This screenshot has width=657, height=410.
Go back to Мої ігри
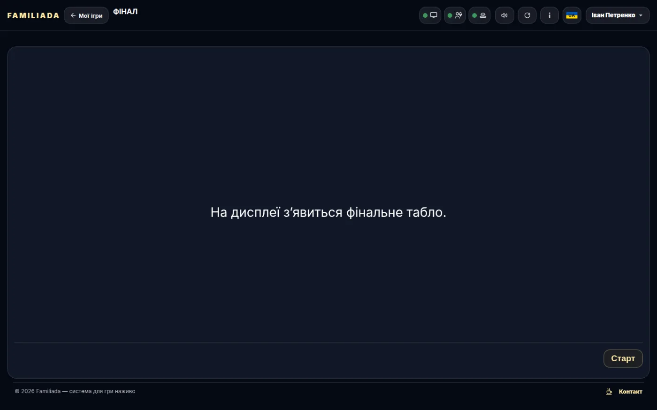(x=86, y=15)
